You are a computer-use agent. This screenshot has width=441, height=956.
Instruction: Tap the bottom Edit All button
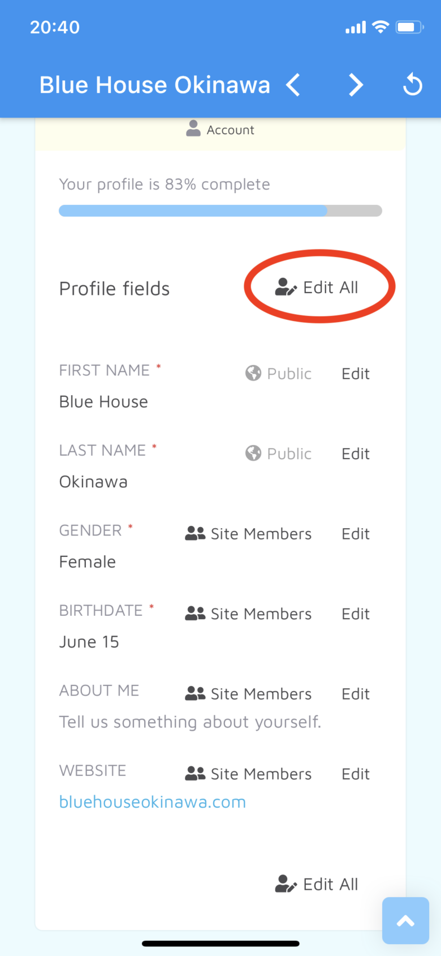pos(317,884)
